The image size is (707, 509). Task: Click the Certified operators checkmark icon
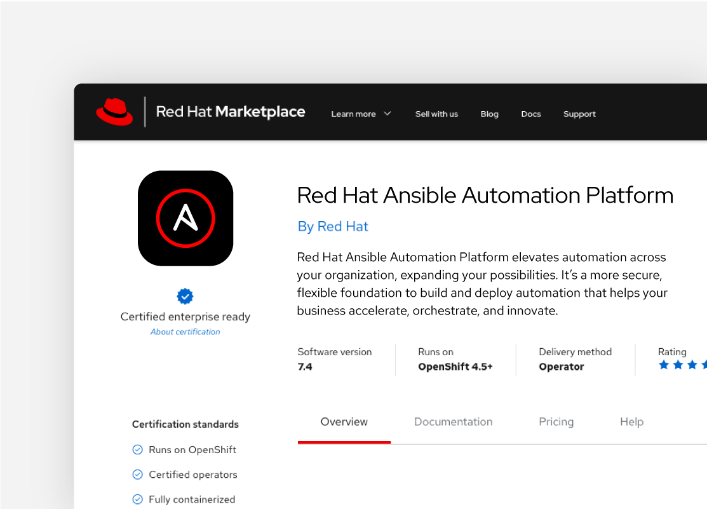click(137, 475)
